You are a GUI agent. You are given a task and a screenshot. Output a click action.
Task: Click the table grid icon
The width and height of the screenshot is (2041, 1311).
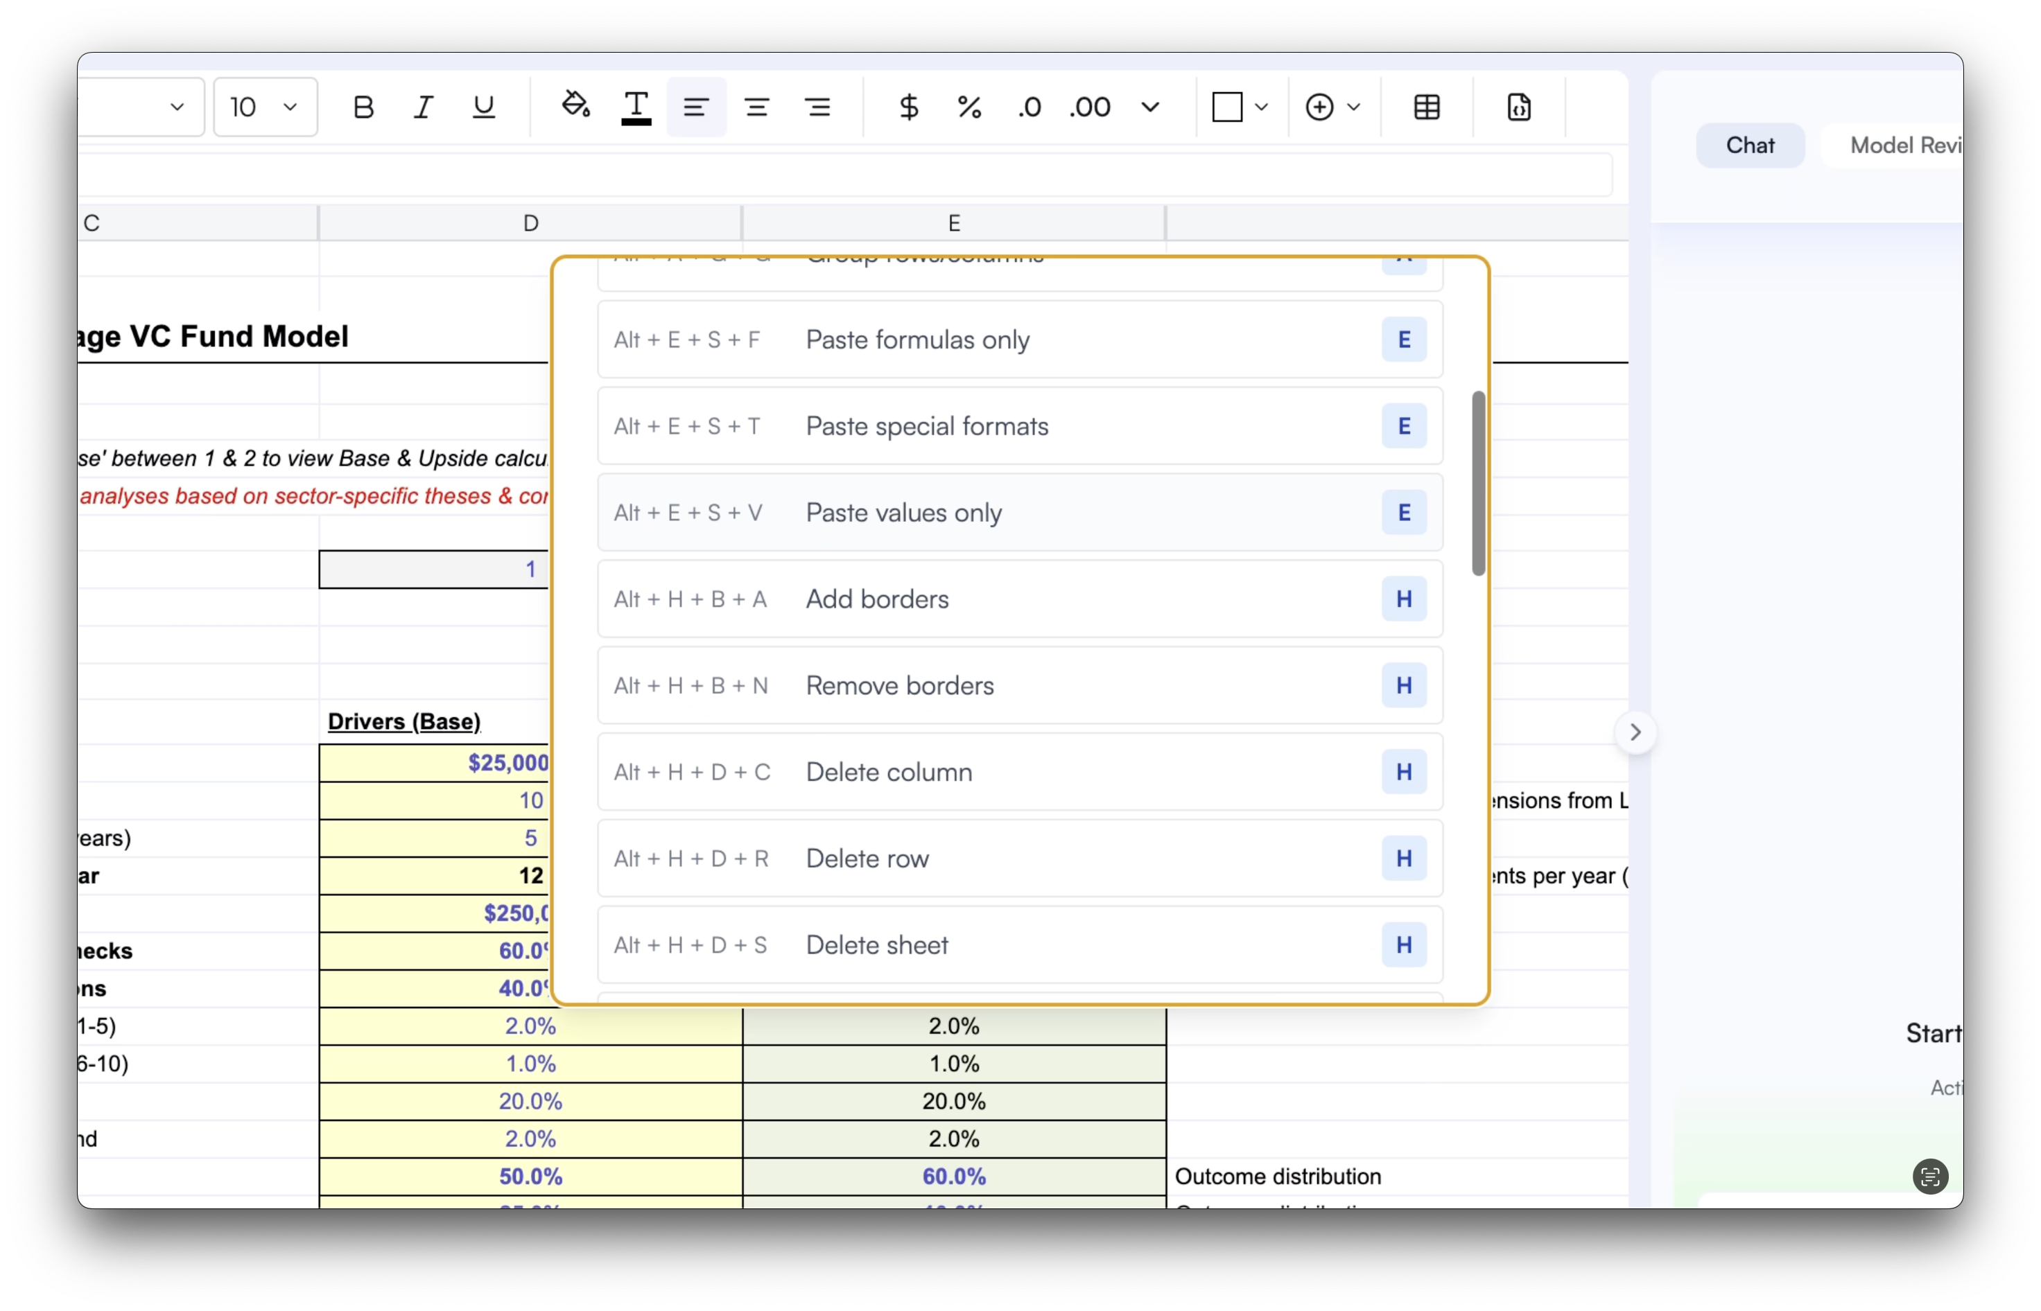(1427, 107)
